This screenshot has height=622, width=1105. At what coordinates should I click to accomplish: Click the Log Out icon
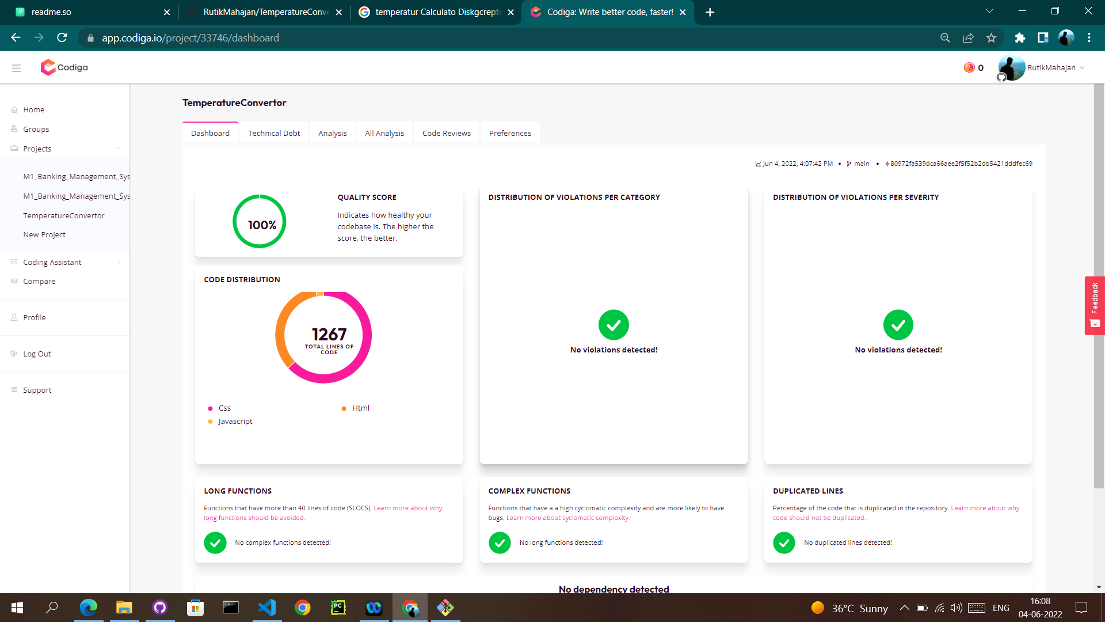(13, 354)
